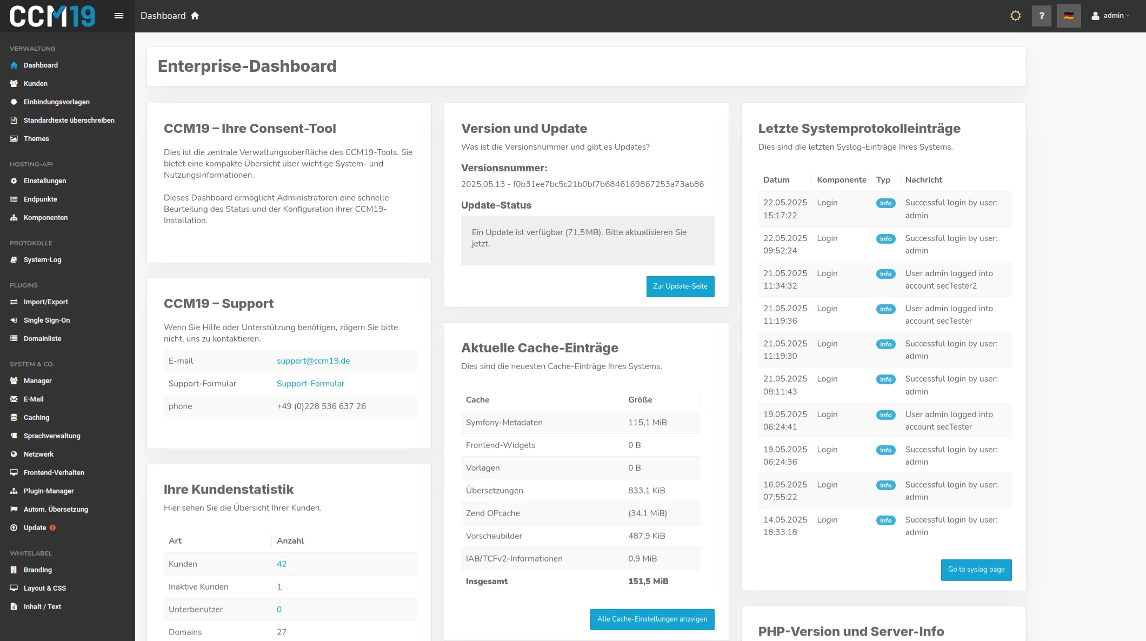Click Go to syslog page

976,570
